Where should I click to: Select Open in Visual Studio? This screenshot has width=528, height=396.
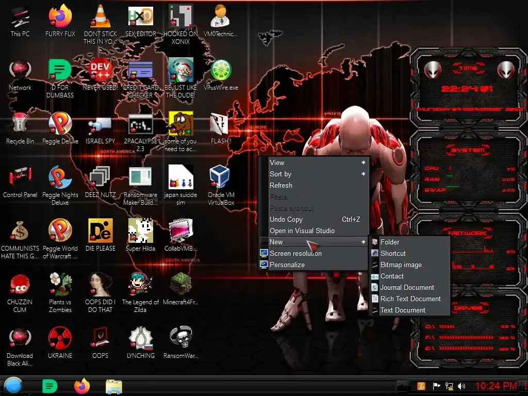click(313, 231)
